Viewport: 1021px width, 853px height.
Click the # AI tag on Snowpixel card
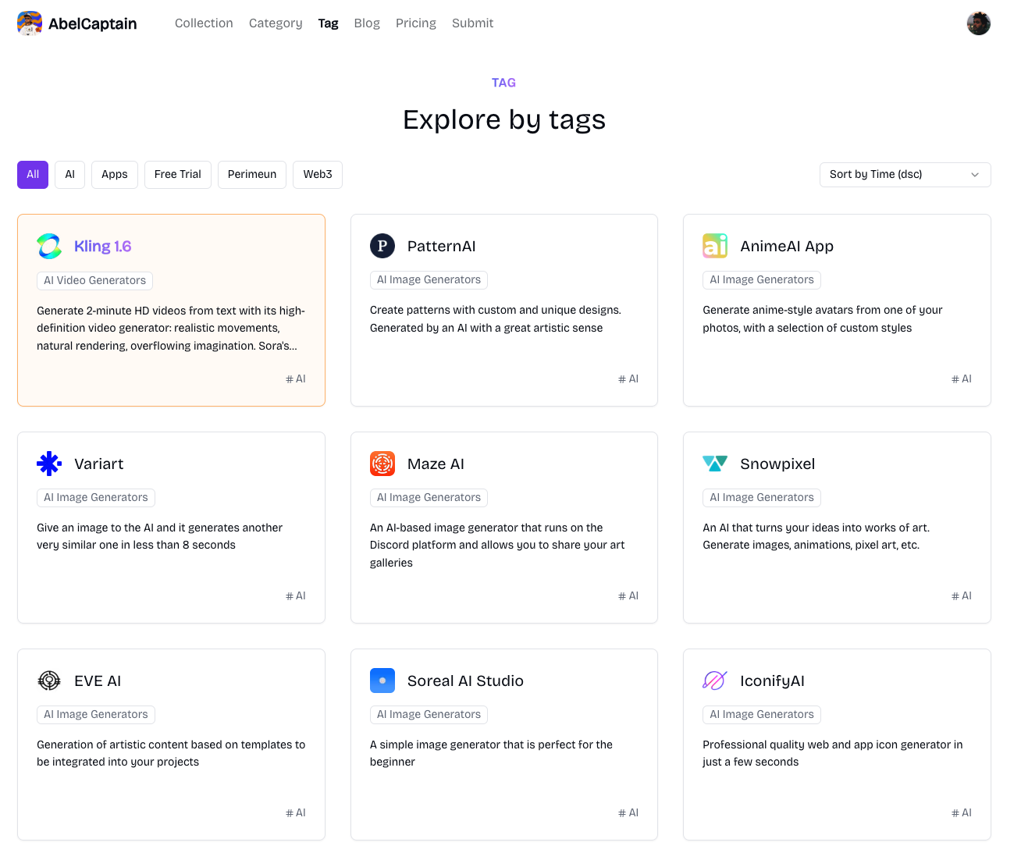(962, 595)
